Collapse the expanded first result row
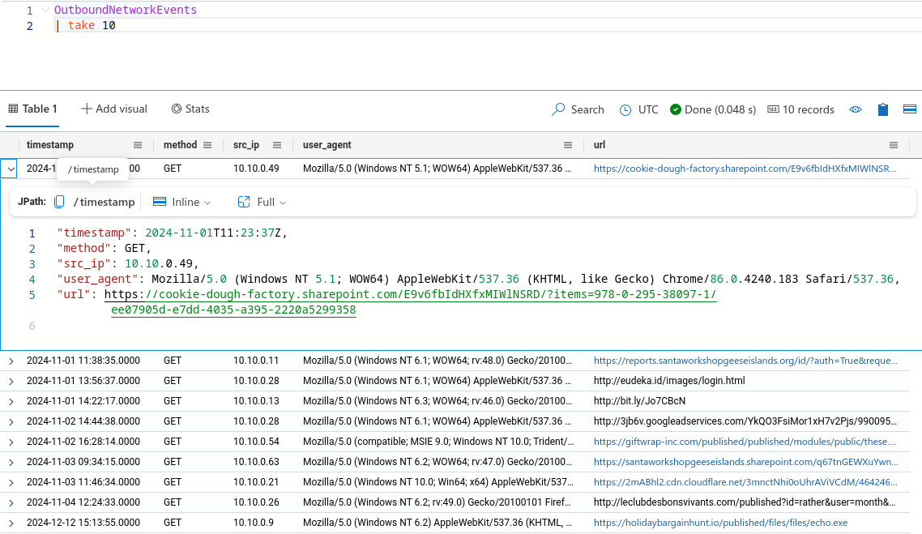 pyautogui.click(x=11, y=169)
